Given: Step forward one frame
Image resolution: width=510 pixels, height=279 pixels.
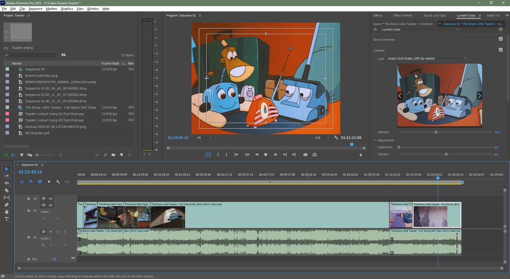Looking at the screenshot, I should coord(275,154).
